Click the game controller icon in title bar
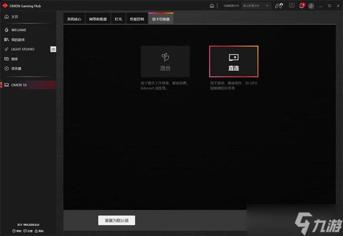This screenshot has width=343, height=236. pos(279,6)
